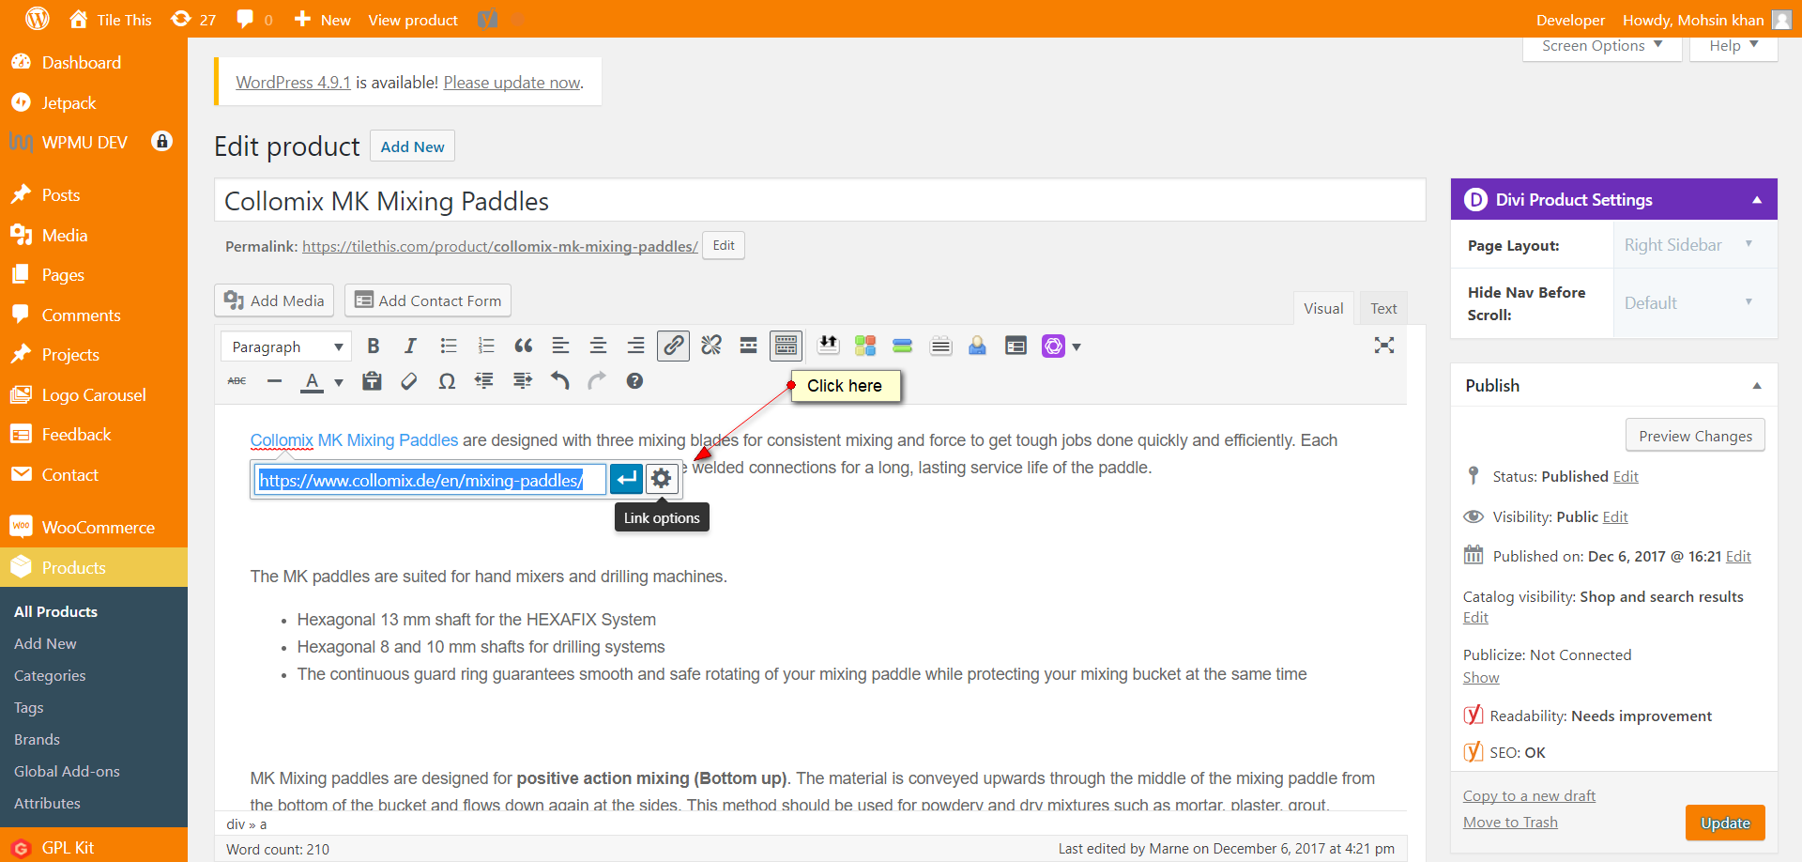Viewport: 1802px width, 862px height.
Task: Click the Update button
Action: click(x=1725, y=823)
